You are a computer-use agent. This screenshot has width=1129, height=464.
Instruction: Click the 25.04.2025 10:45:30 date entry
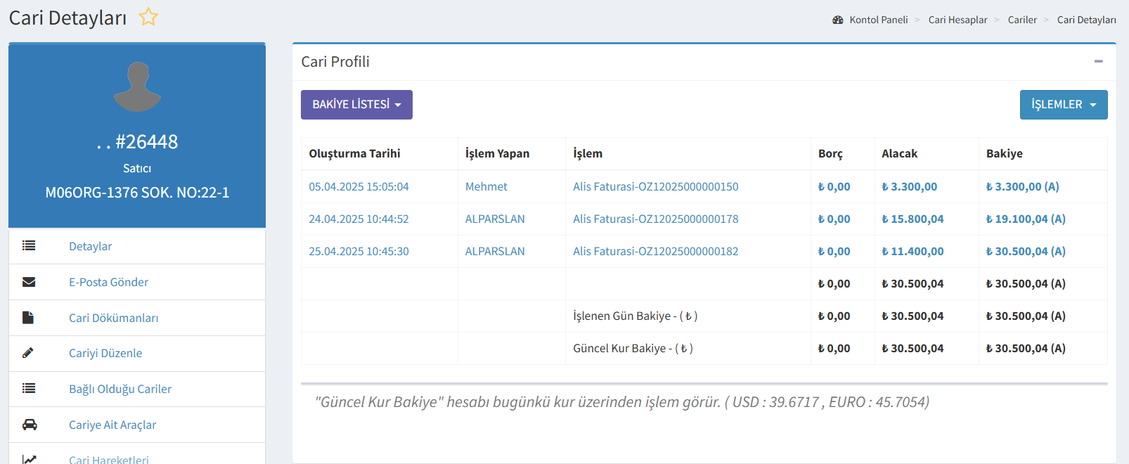359,252
